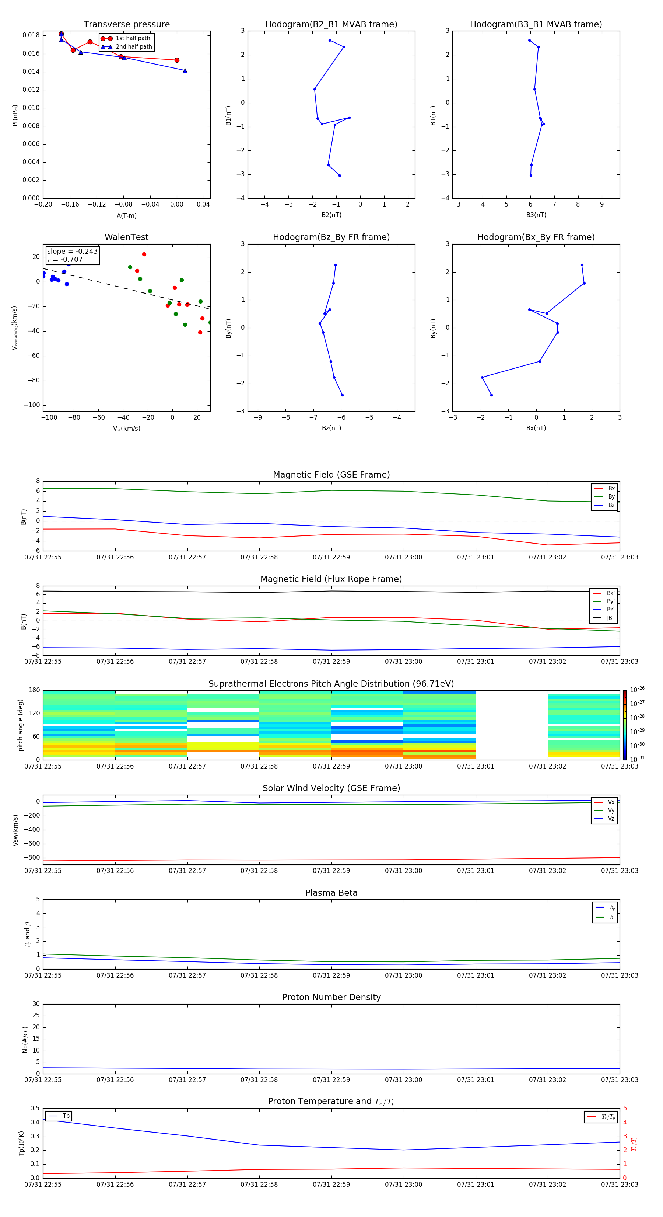This screenshot has height=1217, width=663.
Task: Click the 'Pt(nPa)' axis label
Action: pos(15,115)
